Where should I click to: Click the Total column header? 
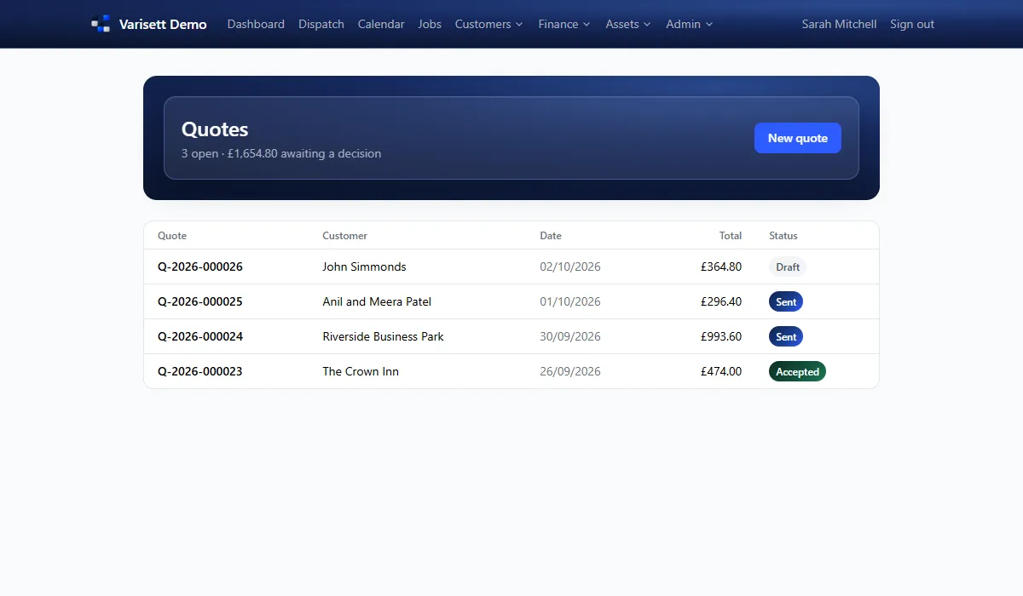click(x=731, y=235)
